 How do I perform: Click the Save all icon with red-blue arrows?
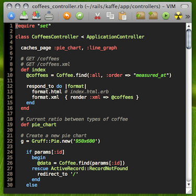[37, 16]
